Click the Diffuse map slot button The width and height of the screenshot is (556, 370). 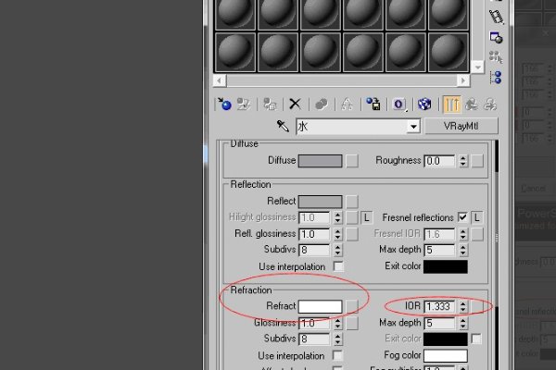tap(352, 161)
